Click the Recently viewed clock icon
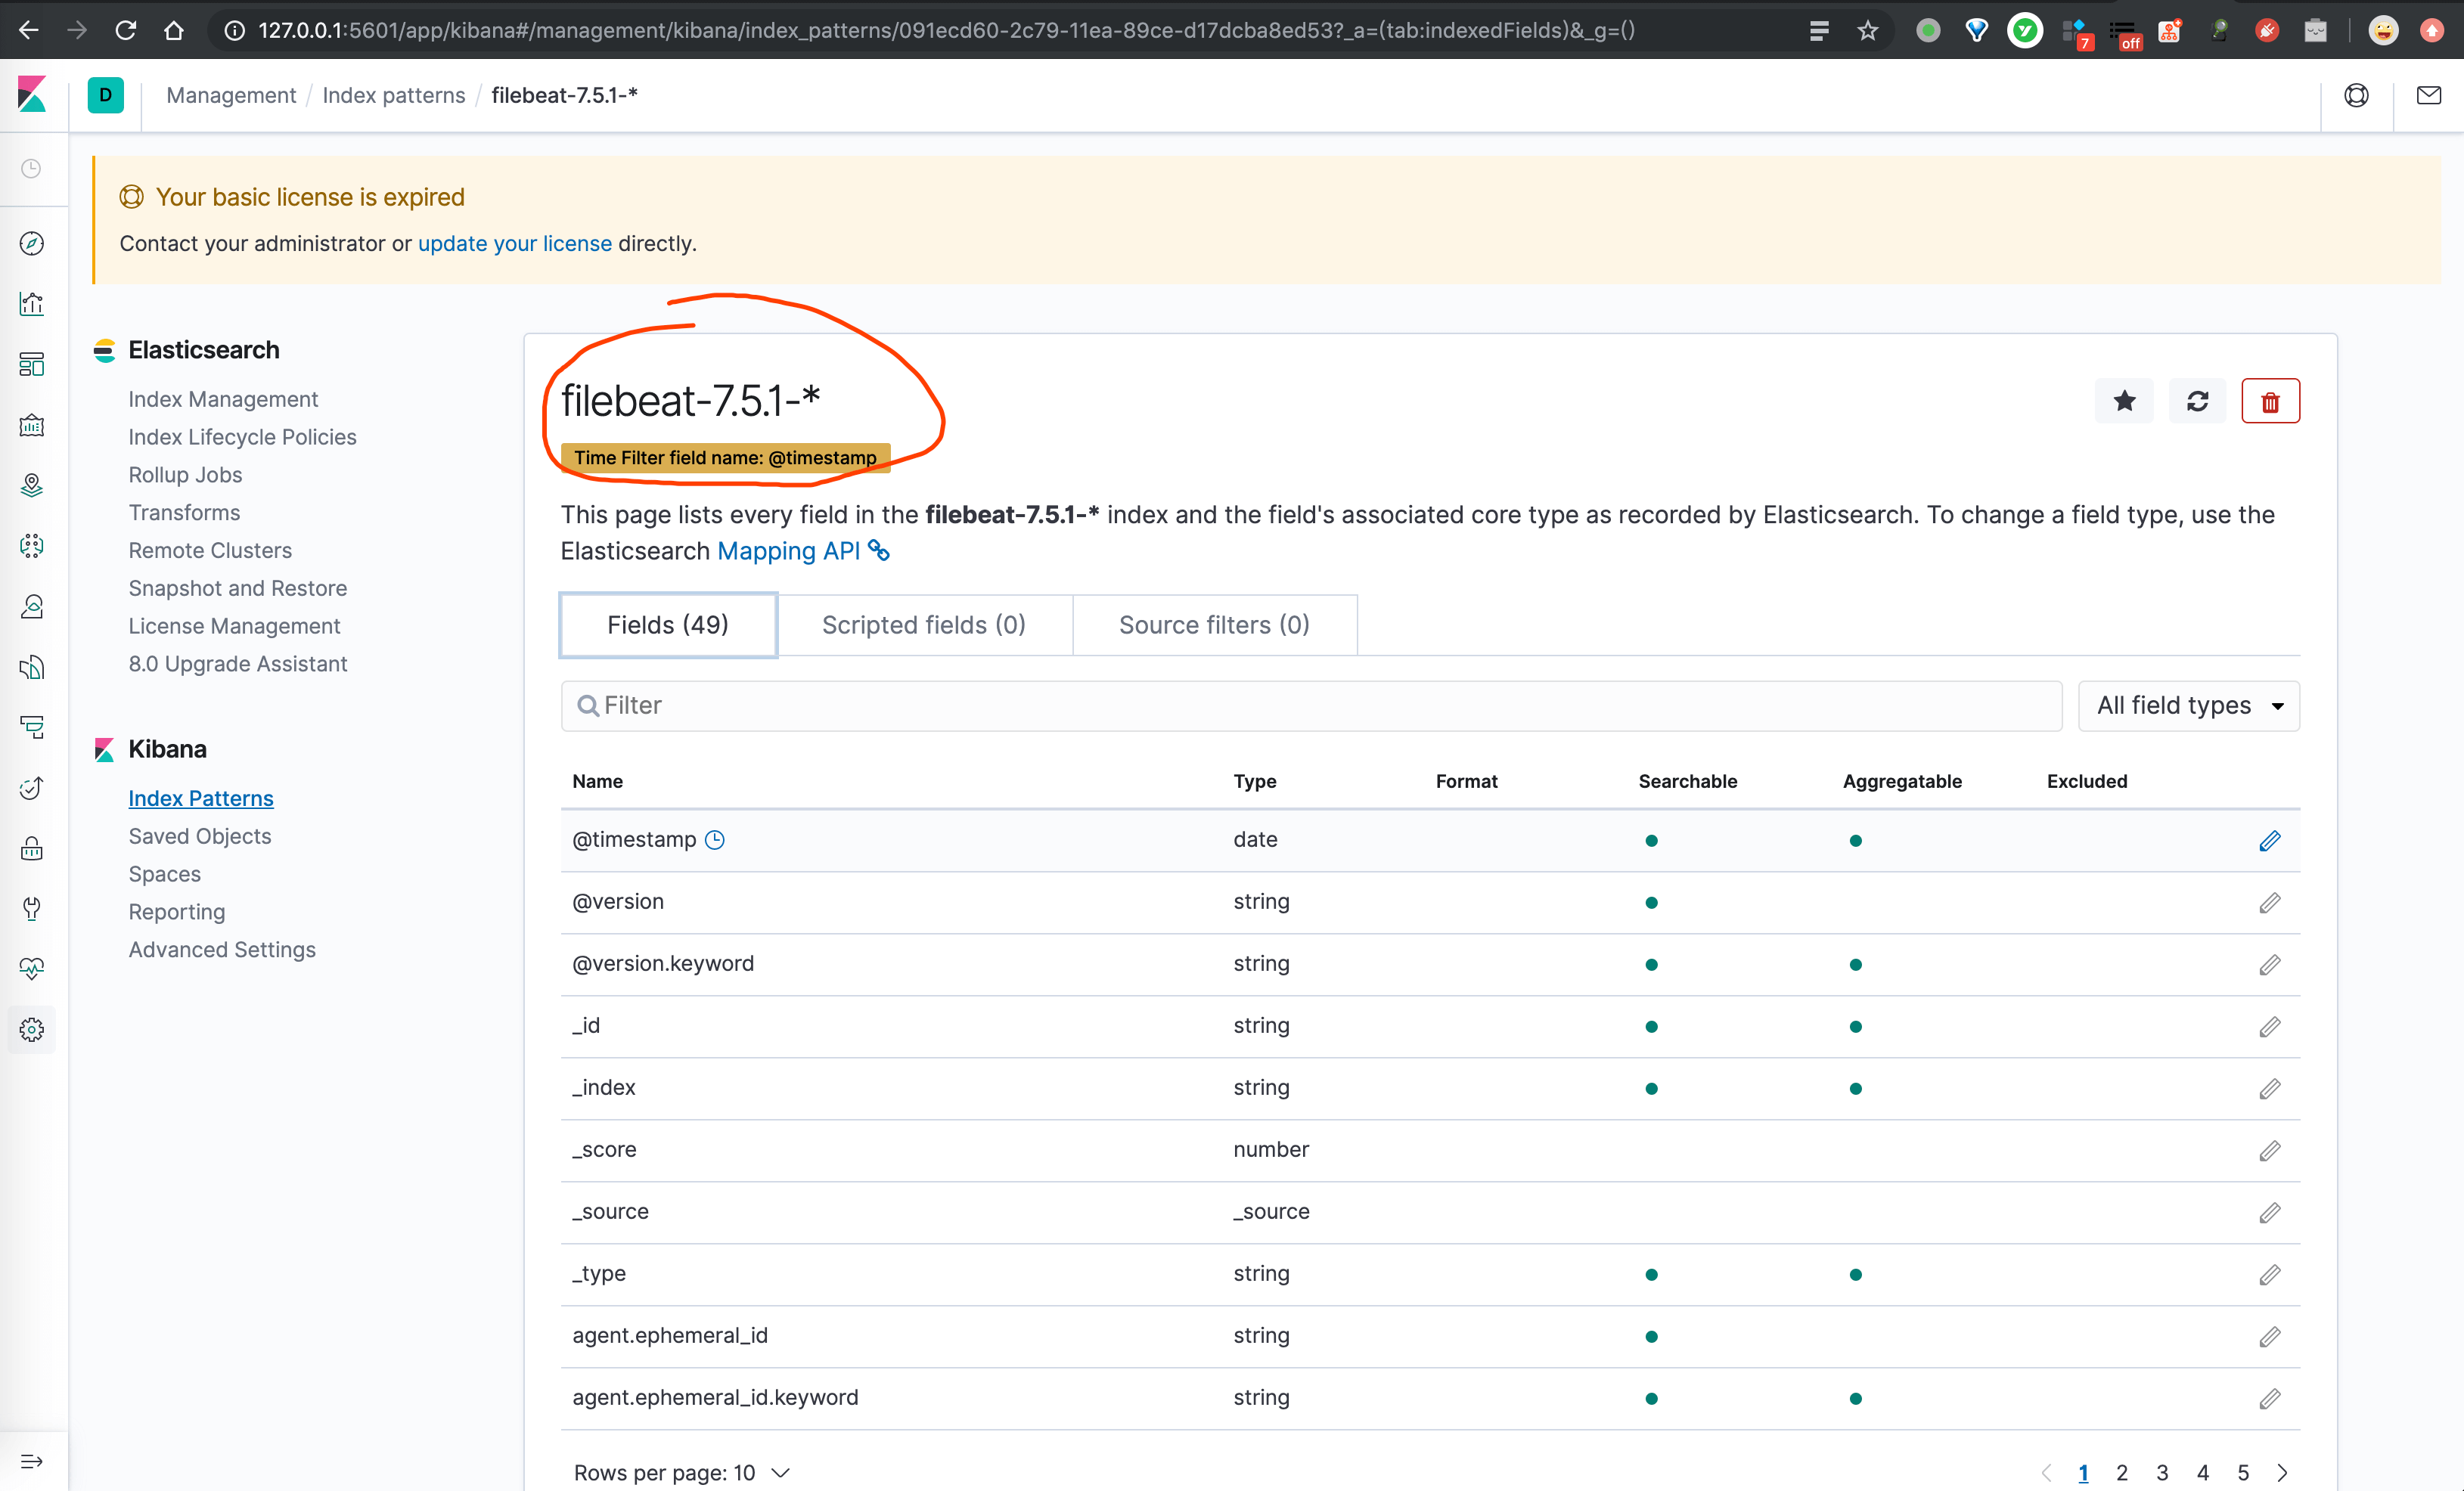The width and height of the screenshot is (2464, 1491). click(32, 168)
